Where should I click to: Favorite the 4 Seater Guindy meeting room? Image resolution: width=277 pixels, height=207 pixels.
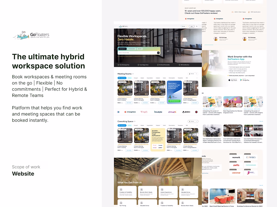[x=131, y=82]
